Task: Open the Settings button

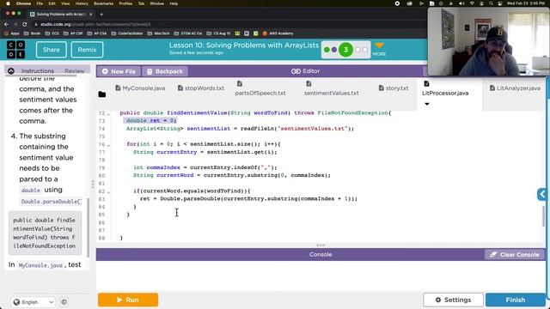Action: 453,300
